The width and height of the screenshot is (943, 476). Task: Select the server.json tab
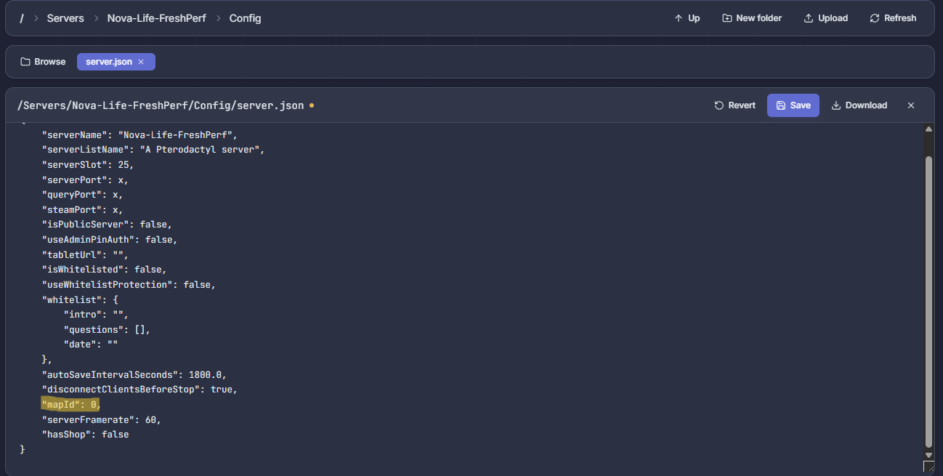coord(109,62)
